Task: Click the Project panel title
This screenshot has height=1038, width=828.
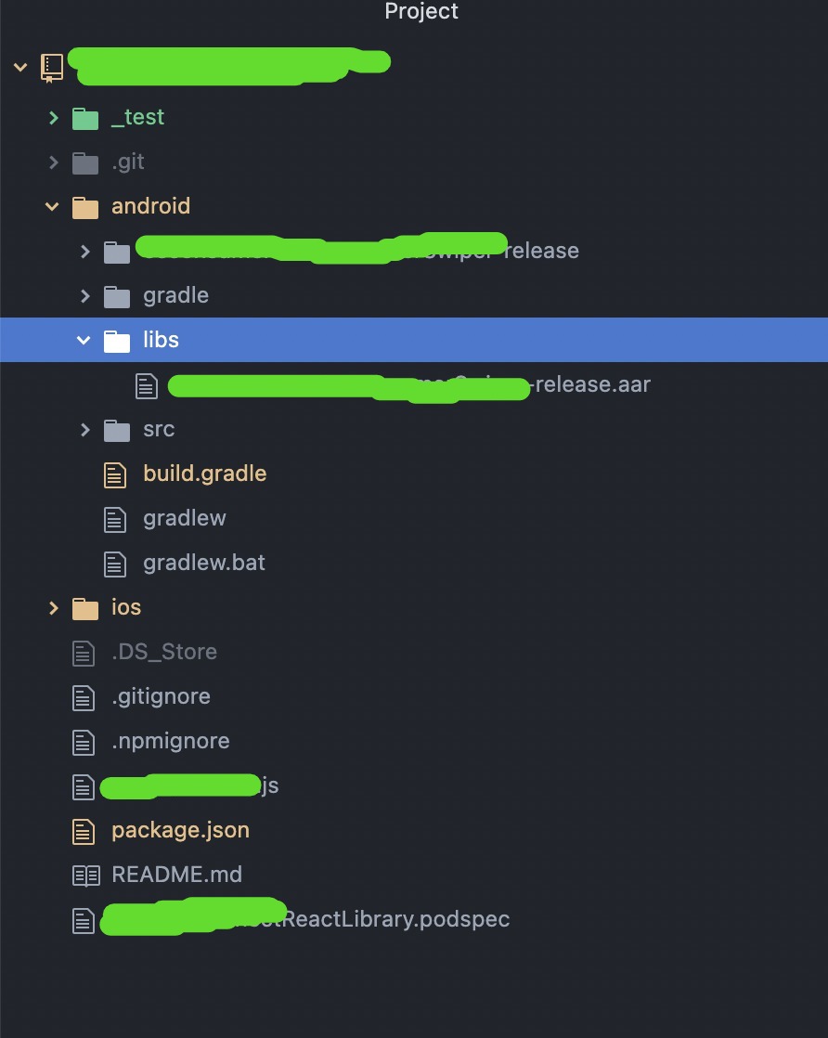Action: click(421, 11)
